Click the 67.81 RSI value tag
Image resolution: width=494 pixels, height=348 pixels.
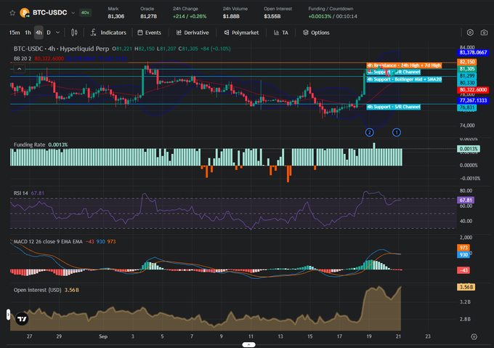(466, 200)
